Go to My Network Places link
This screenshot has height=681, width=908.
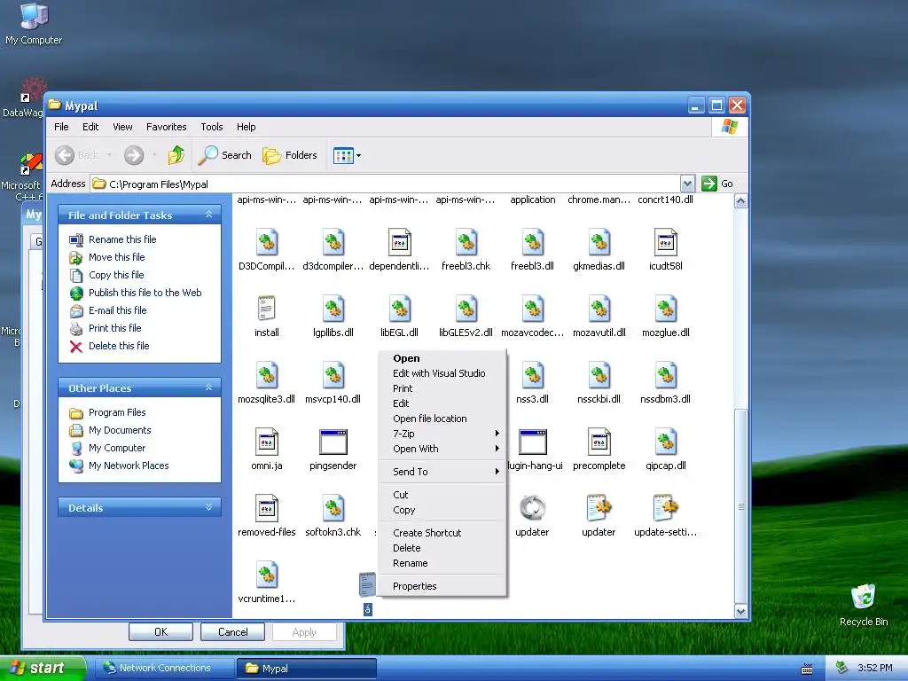pos(129,466)
